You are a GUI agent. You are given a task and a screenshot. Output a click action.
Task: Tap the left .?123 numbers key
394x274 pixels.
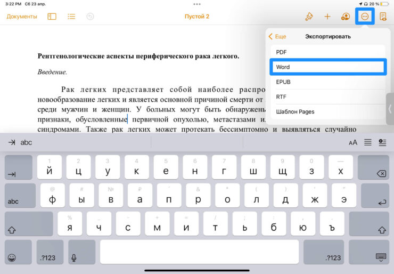50,252
